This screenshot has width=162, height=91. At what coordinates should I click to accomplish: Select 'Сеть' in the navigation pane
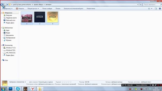point(6,60)
